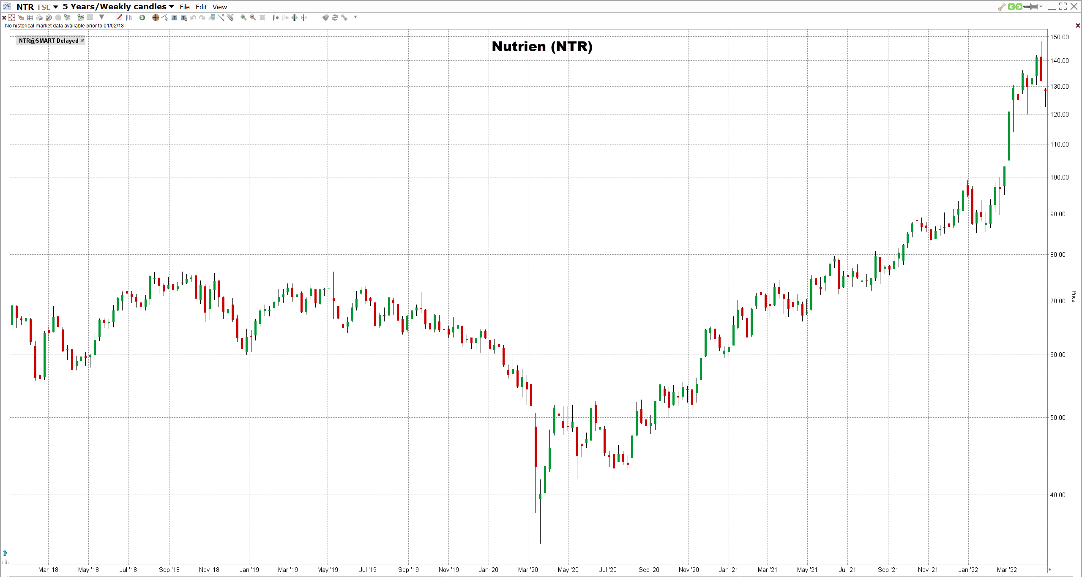Click the fullscreen brackets button
Image resolution: width=1082 pixels, height=577 pixels.
point(1063,6)
